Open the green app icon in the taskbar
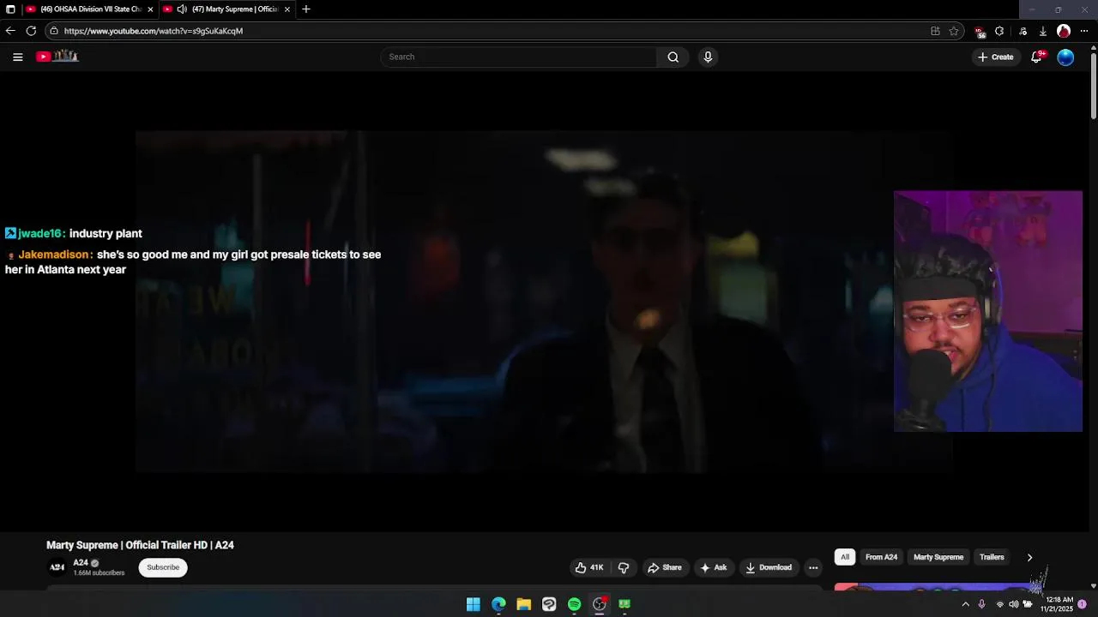The image size is (1098, 617). tap(624, 604)
